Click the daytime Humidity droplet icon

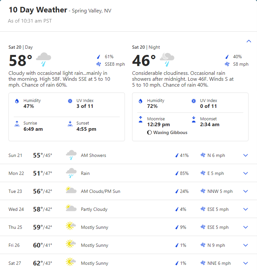pos(17,101)
